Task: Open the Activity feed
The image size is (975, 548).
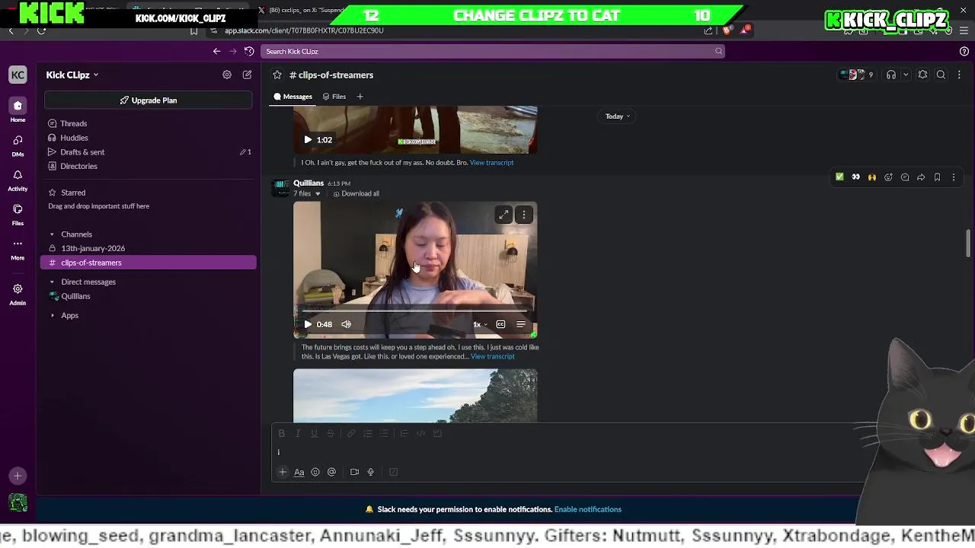Action: 18,180
